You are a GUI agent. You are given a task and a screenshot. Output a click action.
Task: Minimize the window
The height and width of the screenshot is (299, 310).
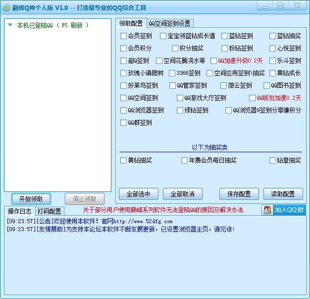click(x=265, y=6)
